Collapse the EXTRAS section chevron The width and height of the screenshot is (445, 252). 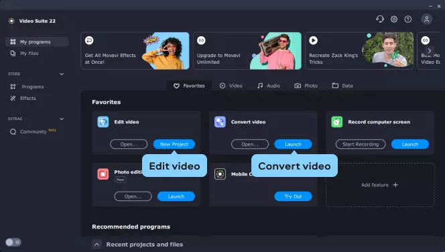(x=62, y=119)
